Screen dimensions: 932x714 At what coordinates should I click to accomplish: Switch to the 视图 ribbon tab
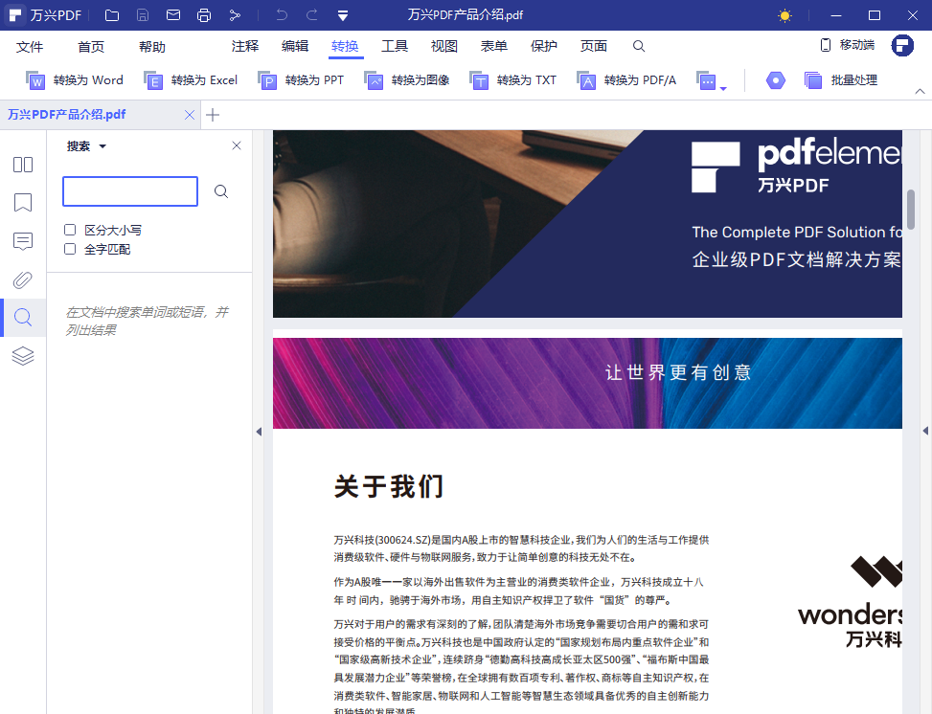(x=443, y=45)
